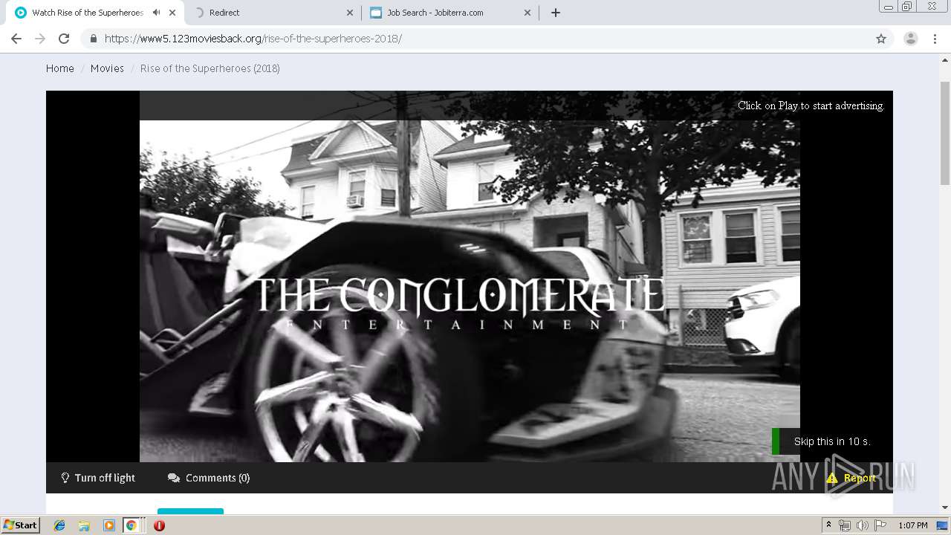The image size is (951, 535).
Task: Open Chrome's three-dot menu
Action: coord(935,39)
